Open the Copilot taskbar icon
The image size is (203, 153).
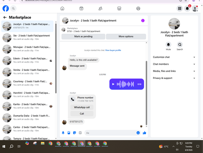coord(27,143)
